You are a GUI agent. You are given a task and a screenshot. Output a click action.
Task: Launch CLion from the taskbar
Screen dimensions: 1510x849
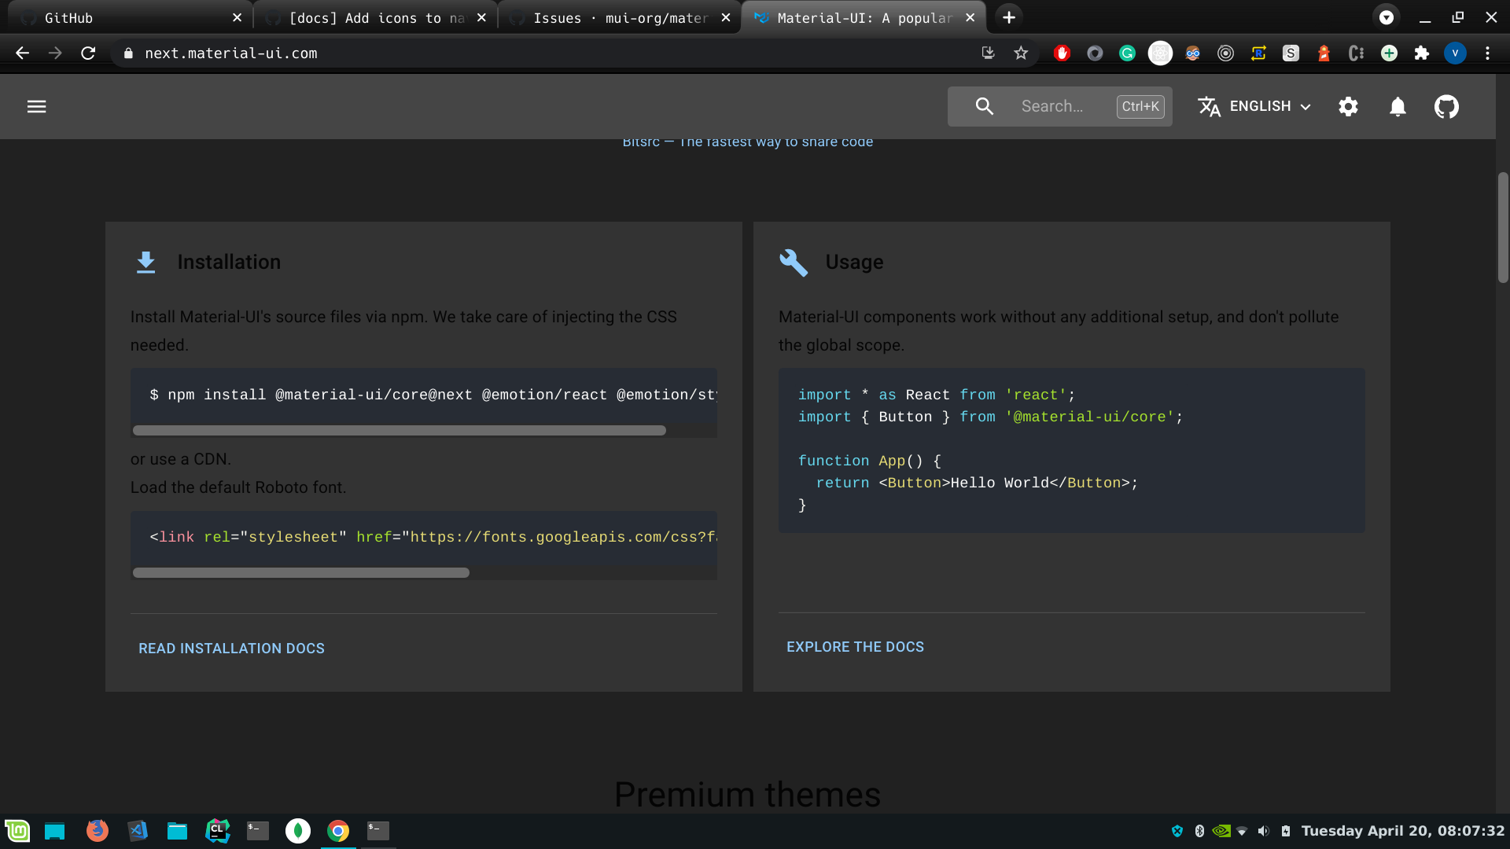tap(217, 831)
